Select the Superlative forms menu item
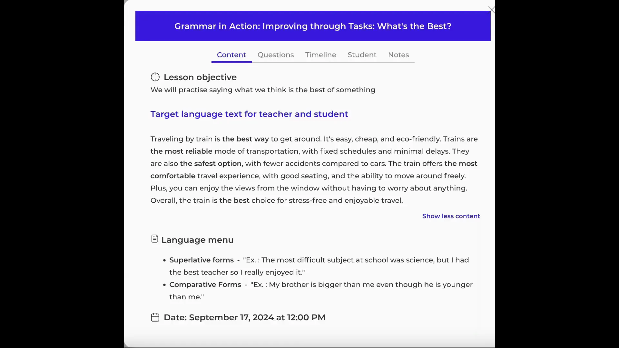Screen dimensions: 619x348 201,260
